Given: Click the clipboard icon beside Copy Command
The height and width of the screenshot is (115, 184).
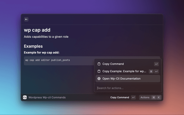Looking at the screenshot, I should [x=99, y=64].
